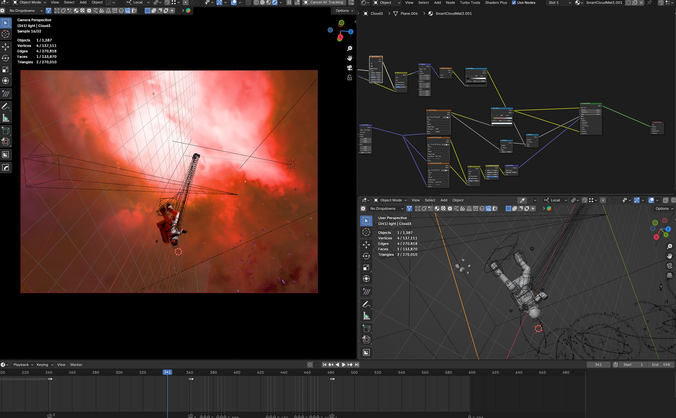Click Cancel AF Tracking button
The width and height of the screenshot is (676, 418).
[x=324, y=2]
